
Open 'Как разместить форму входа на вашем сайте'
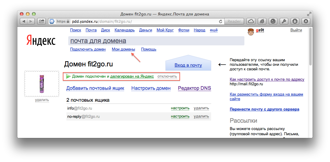point(266,97)
